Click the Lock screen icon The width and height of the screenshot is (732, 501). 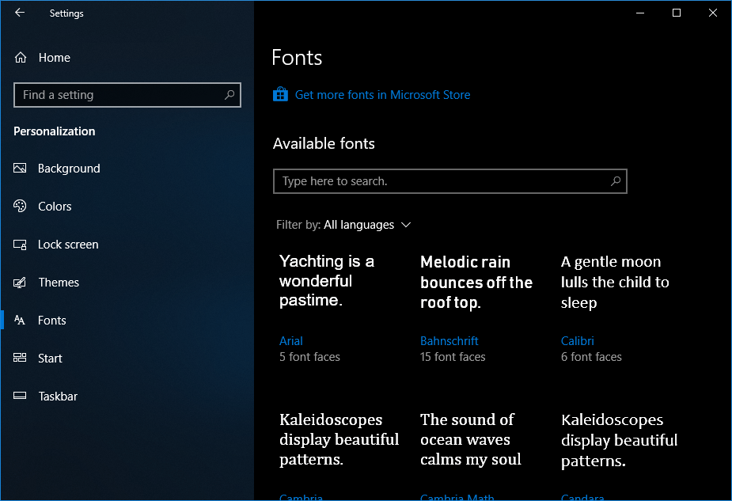(x=21, y=245)
